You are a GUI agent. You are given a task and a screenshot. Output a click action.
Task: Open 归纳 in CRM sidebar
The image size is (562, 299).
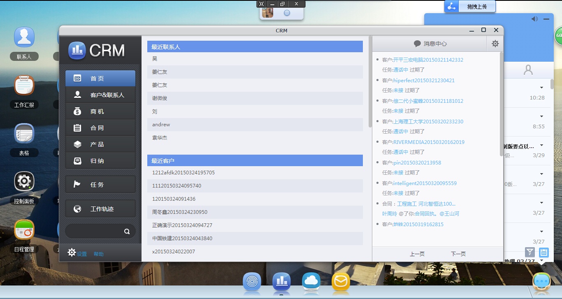pyautogui.click(x=100, y=161)
